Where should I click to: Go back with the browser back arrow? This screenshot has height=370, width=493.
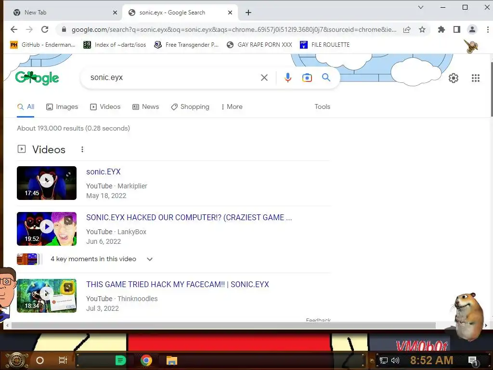tap(14, 29)
